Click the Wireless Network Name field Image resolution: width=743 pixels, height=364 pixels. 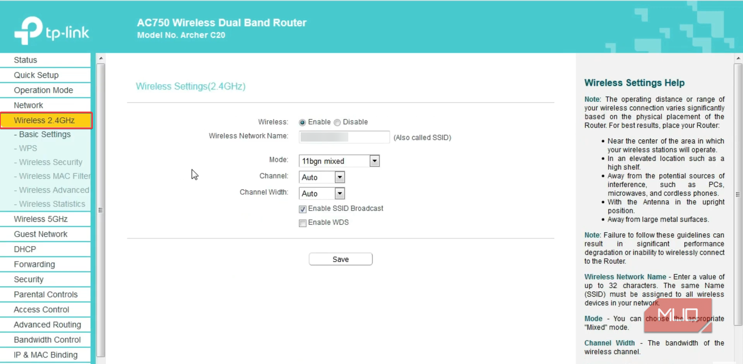pos(344,137)
